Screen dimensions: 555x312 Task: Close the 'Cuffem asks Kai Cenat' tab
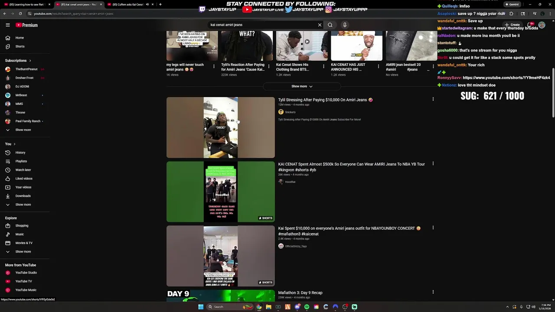pyautogui.click(x=153, y=4)
